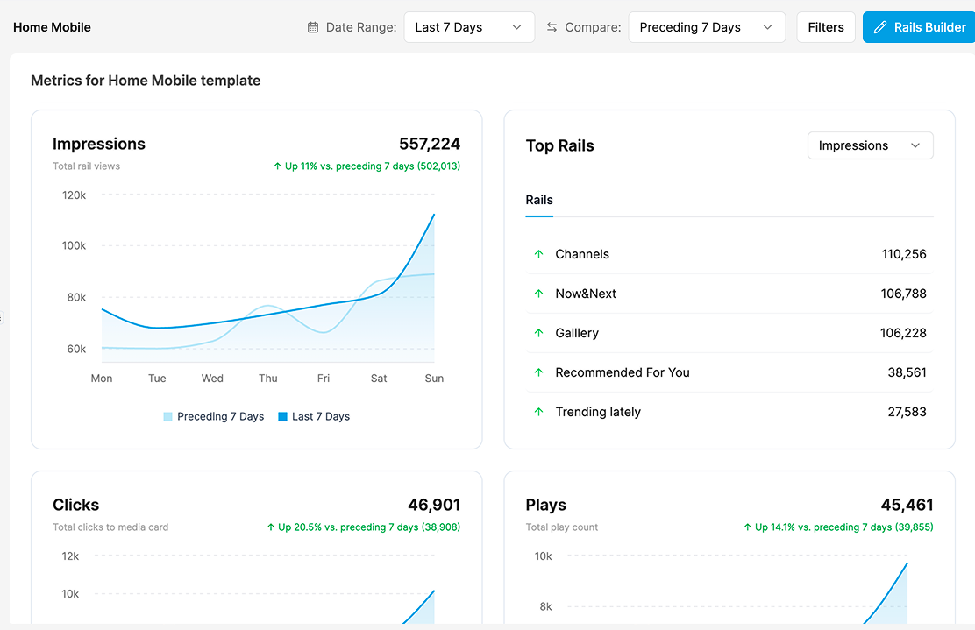Click Metrics for Home Mobile template heading

[x=146, y=81]
